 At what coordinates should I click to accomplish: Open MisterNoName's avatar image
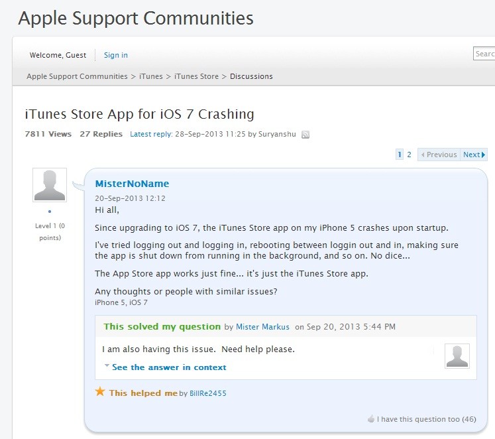[50, 185]
